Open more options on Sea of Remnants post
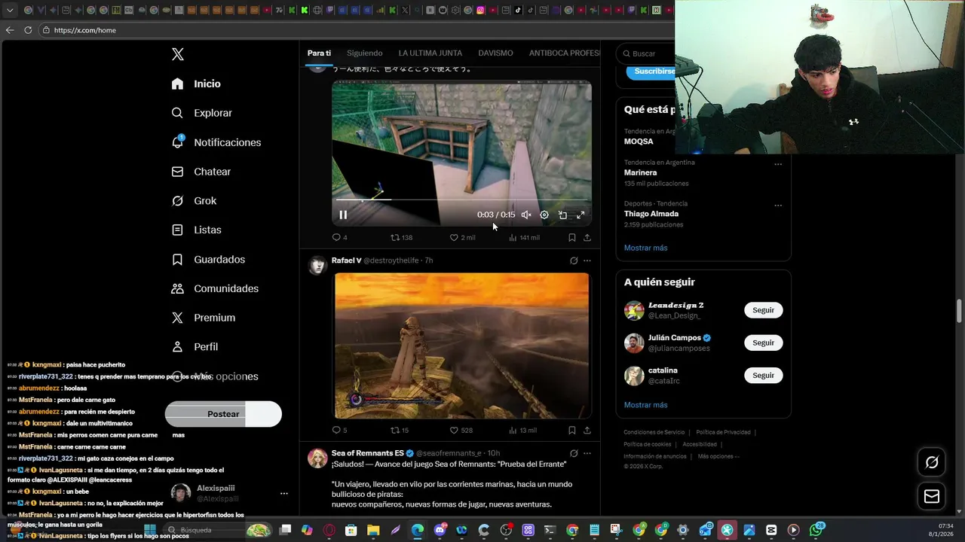This screenshot has height=542, width=965. point(587,453)
